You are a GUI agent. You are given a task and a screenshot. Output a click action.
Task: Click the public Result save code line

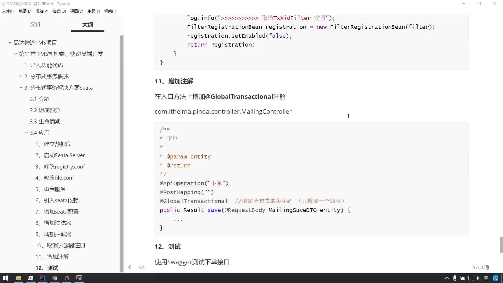coord(255,210)
